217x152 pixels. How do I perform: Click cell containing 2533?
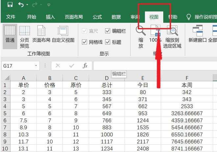point(187,106)
